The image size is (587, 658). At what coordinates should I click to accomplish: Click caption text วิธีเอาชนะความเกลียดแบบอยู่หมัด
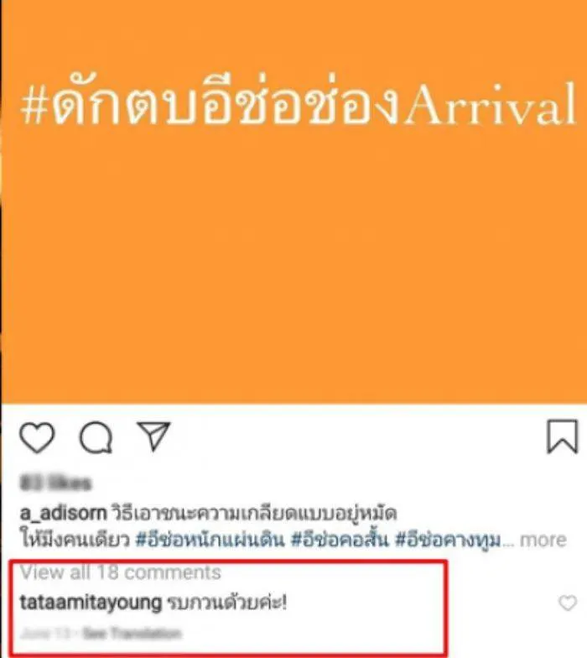tap(253, 513)
